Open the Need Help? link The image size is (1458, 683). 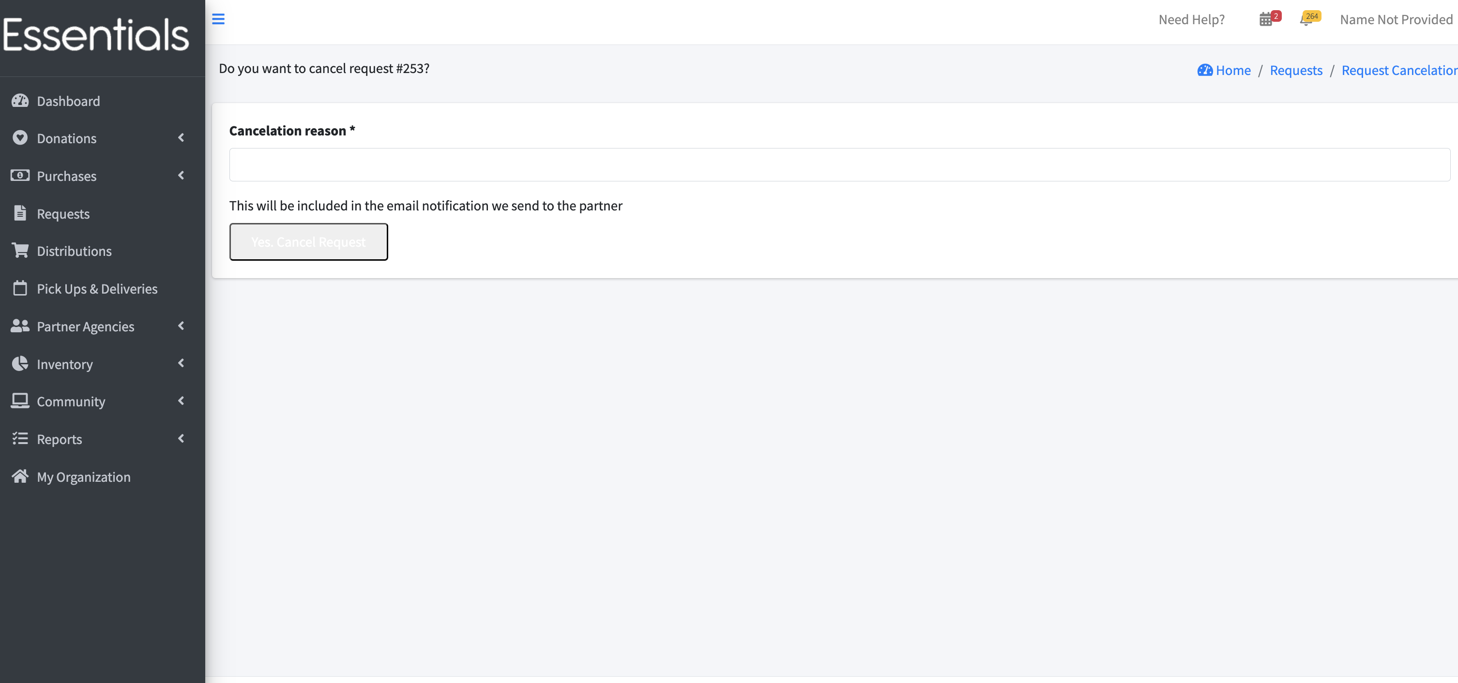coord(1191,20)
